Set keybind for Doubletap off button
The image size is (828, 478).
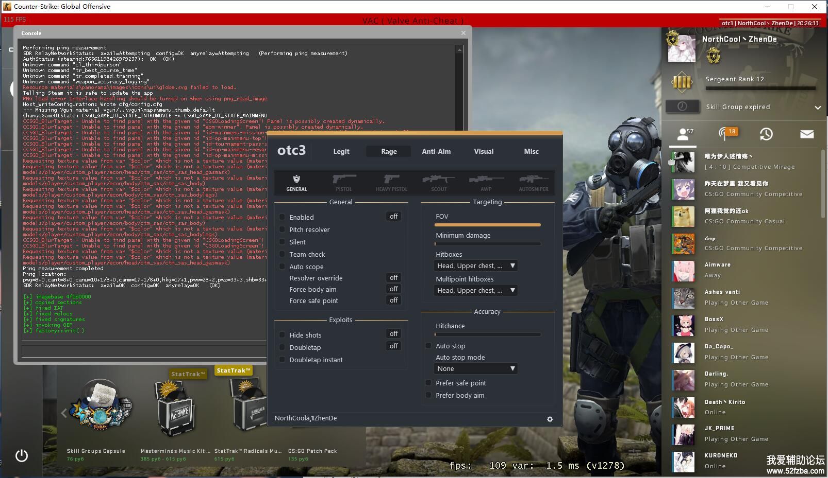click(x=394, y=346)
